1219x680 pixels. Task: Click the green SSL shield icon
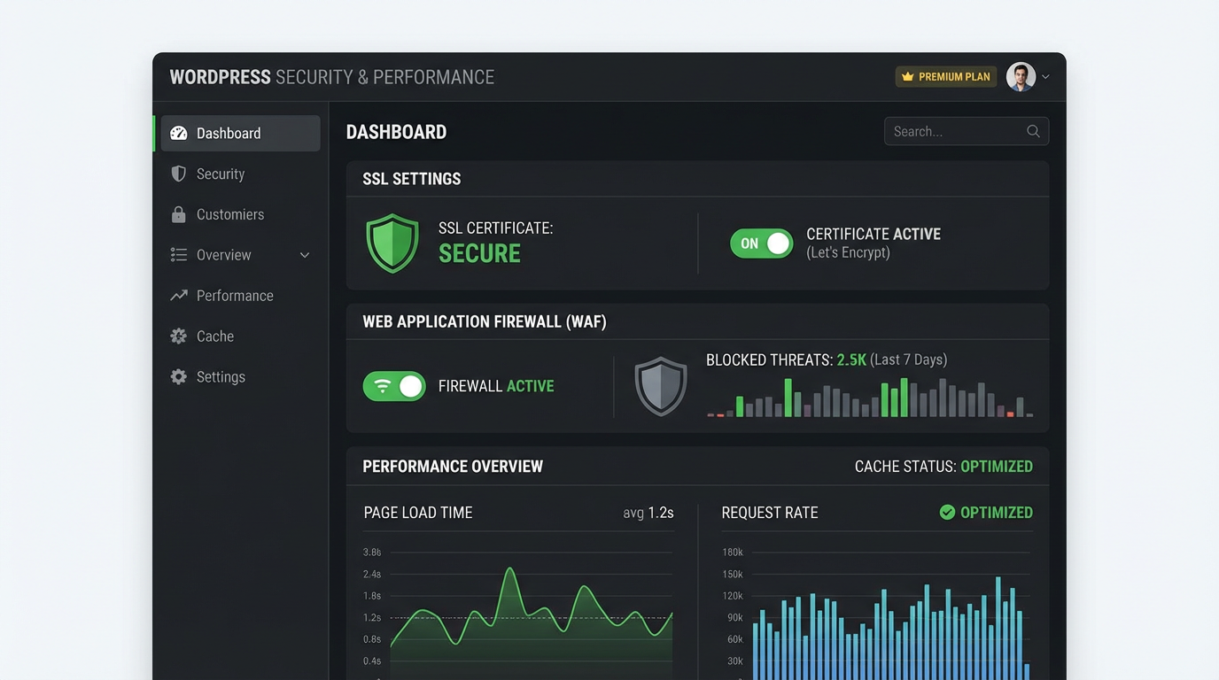[392, 243]
